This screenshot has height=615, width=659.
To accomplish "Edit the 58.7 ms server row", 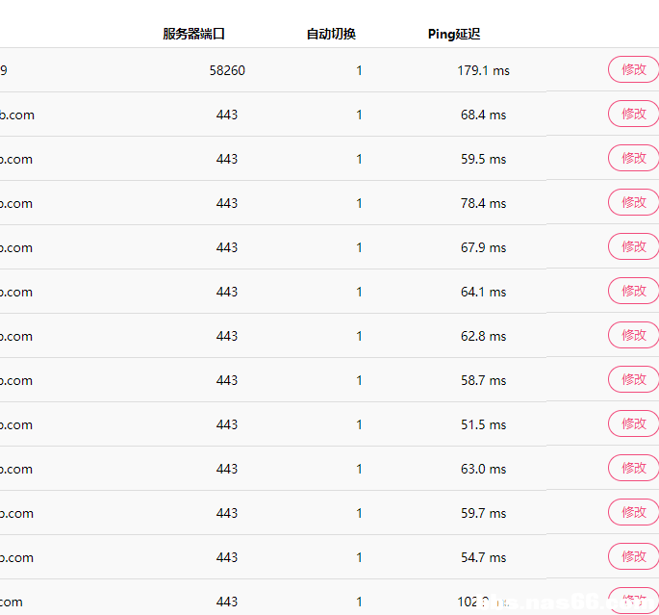I will coord(633,379).
